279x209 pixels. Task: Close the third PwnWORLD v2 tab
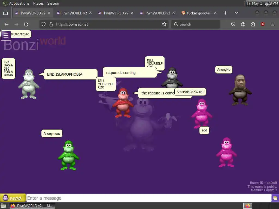click(132, 13)
